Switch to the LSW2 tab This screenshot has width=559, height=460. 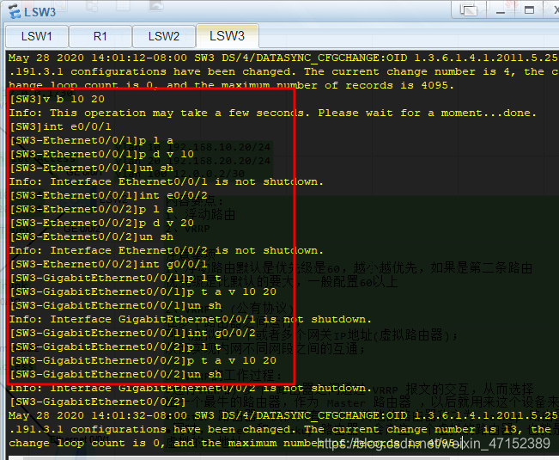click(164, 36)
